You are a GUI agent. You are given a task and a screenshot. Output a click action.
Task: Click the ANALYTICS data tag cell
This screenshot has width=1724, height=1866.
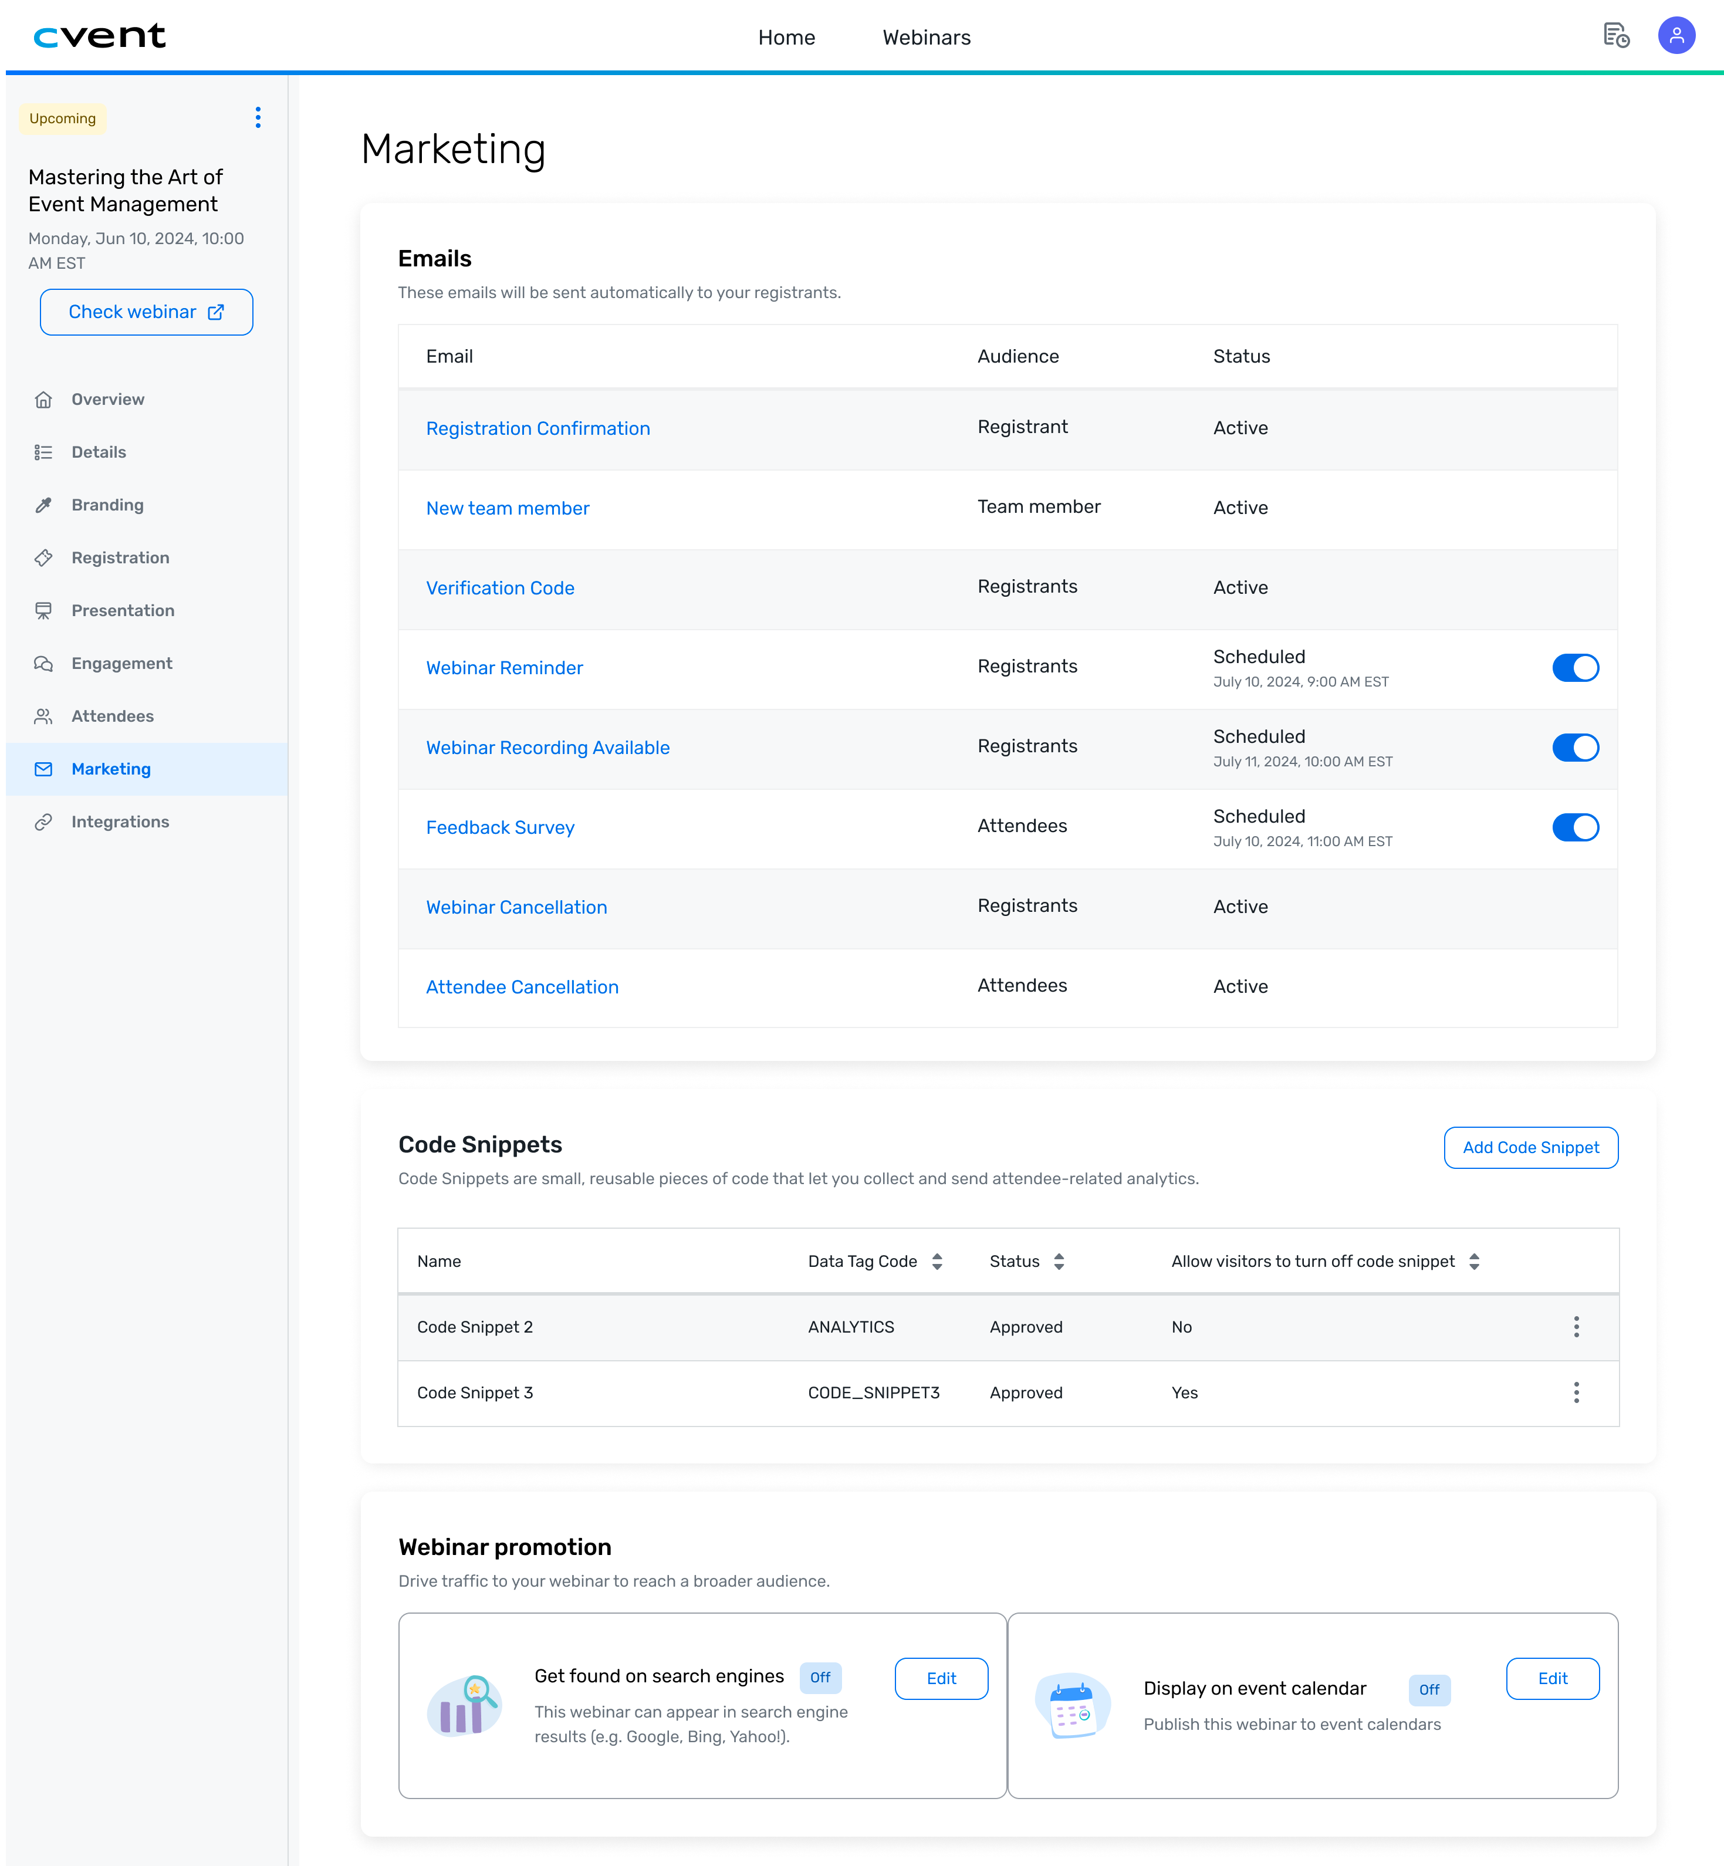point(851,1327)
